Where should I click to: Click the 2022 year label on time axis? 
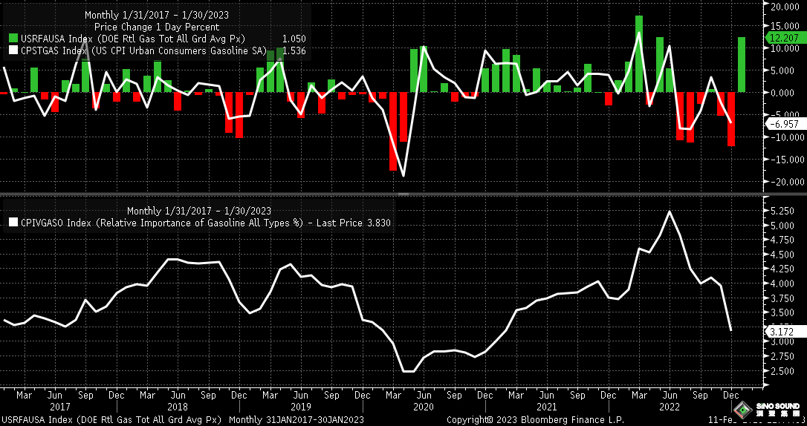[670, 407]
